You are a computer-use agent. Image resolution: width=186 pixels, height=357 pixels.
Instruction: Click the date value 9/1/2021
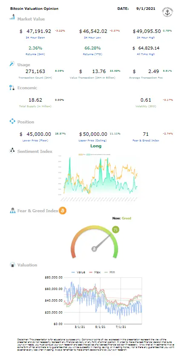coord(146,9)
